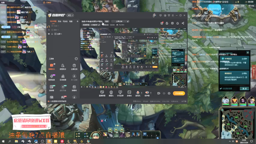
Task: Select the 文本 1 source row
Action: [x=62, y=26]
